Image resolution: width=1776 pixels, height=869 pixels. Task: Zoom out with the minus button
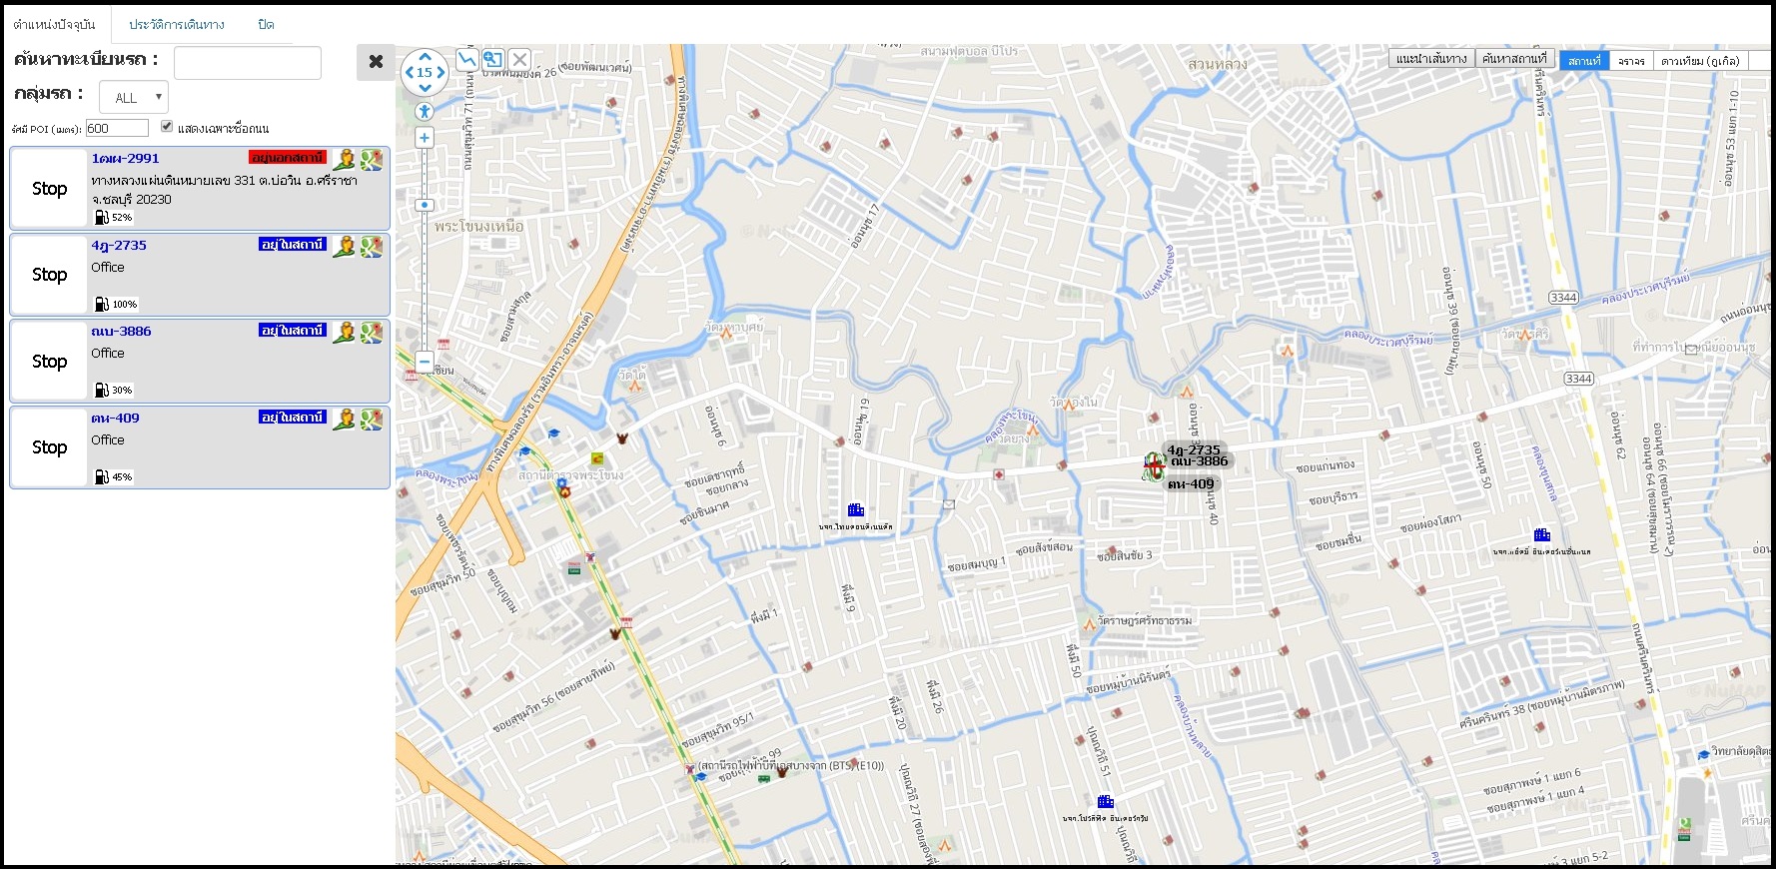[425, 362]
